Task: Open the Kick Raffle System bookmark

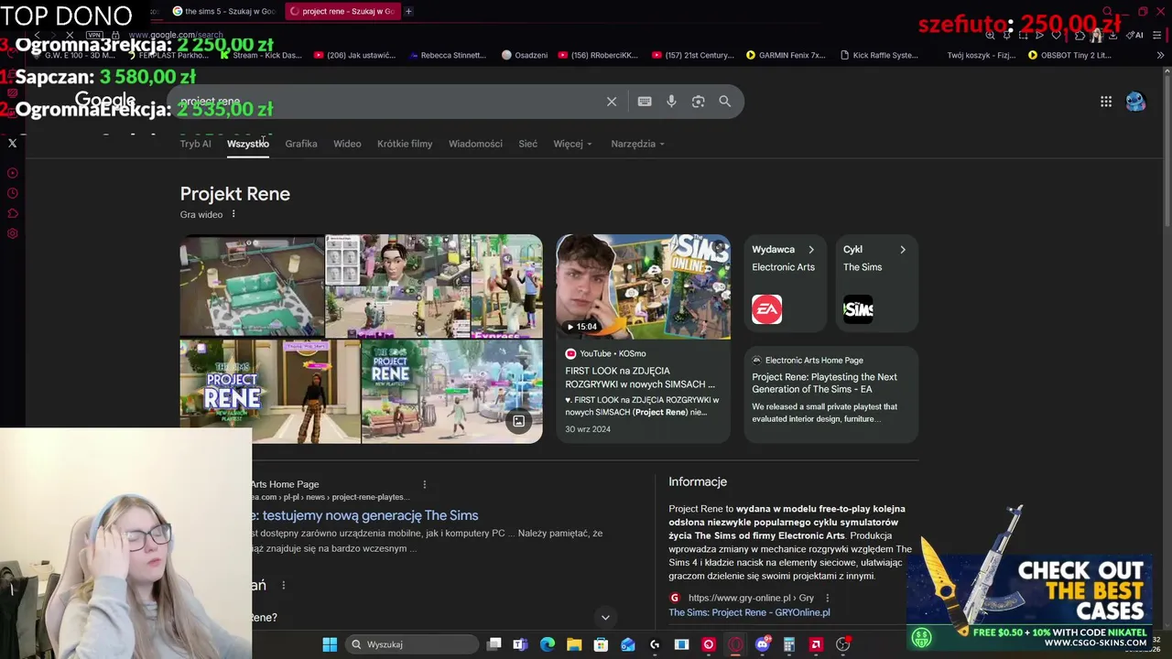Action: (878, 55)
